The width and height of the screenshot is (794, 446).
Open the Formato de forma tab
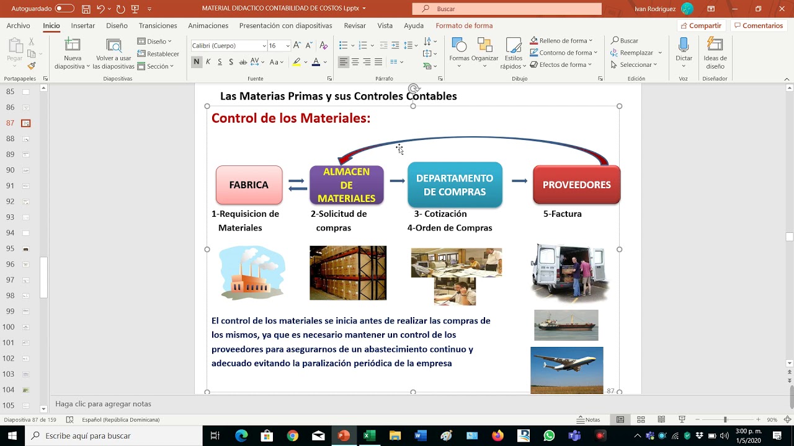pyautogui.click(x=464, y=25)
